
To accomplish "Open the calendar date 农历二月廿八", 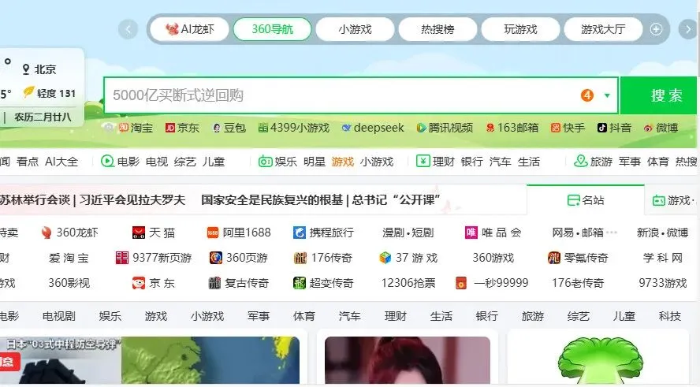I will pos(43,117).
